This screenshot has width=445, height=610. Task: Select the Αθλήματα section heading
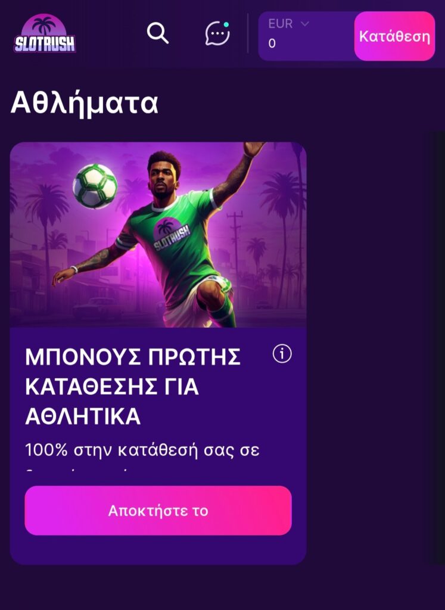point(85,103)
